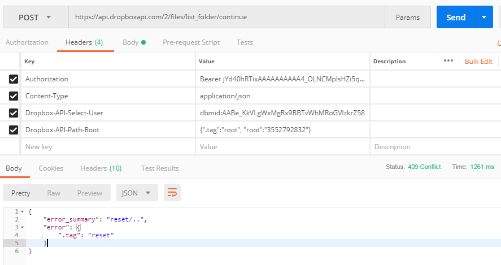Switch to the Test Results tab
The width and height of the screenshot is (501, 265).
tap(160, 168)
